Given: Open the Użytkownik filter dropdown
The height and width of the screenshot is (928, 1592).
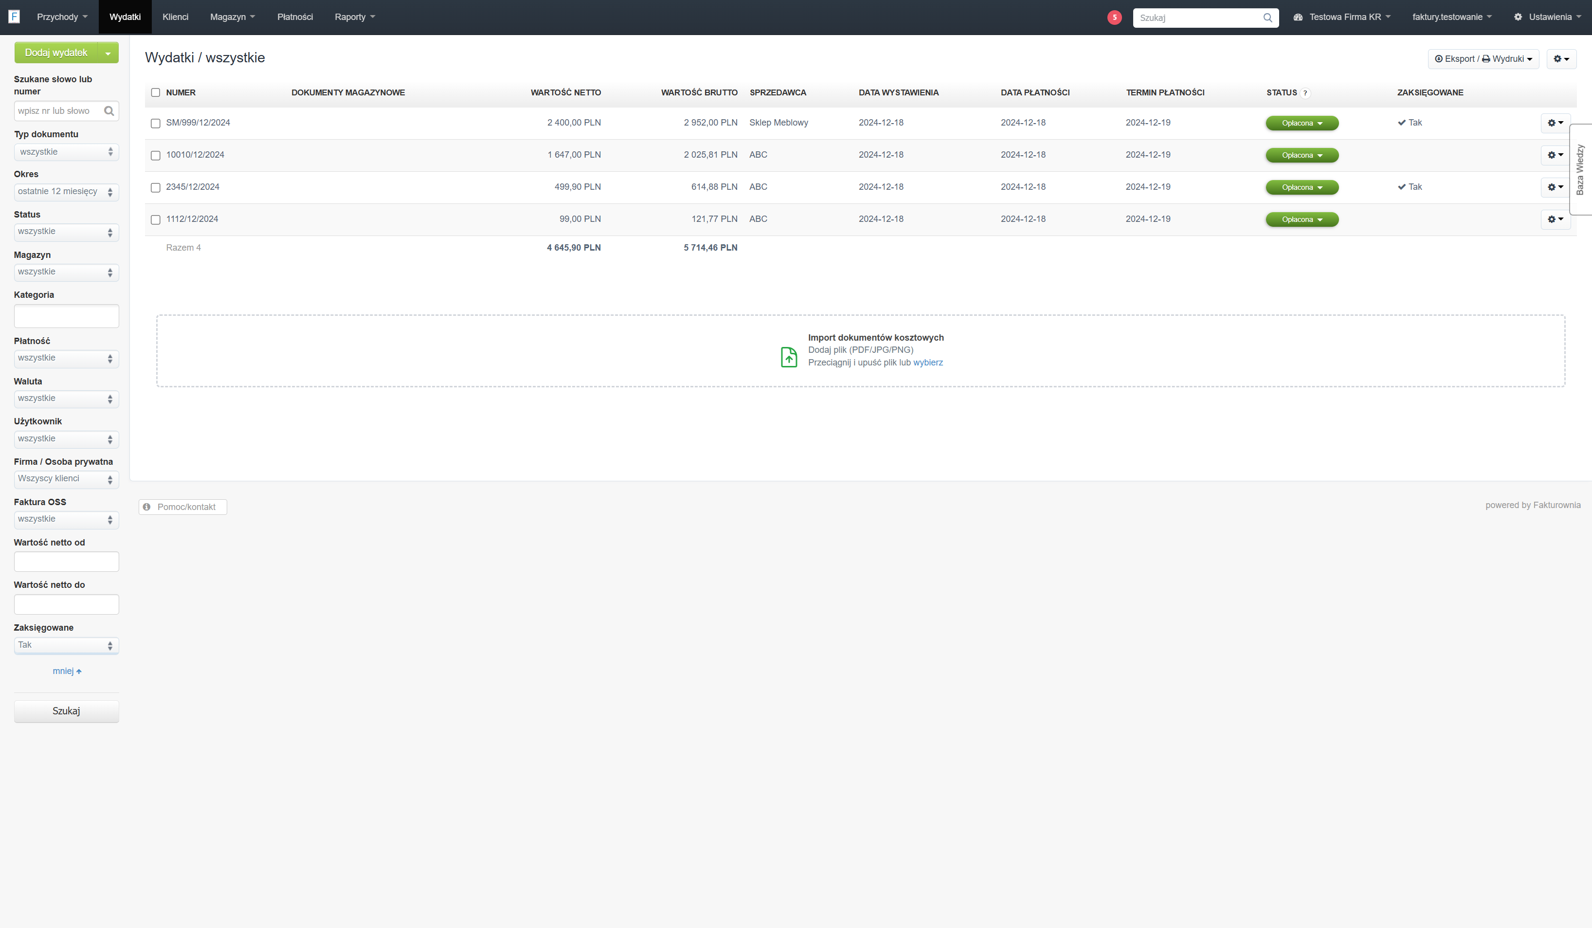Looking at the screenshot, I should click(x=66, y=439).
